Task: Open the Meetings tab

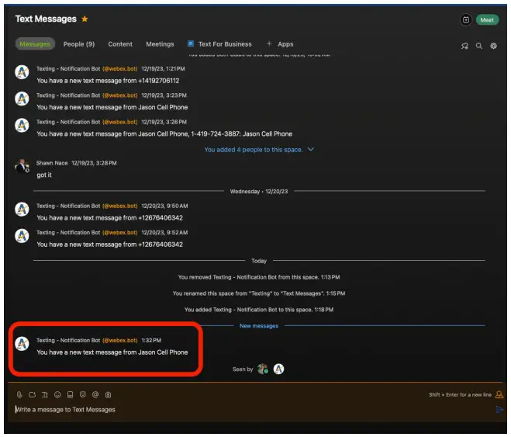Action: (160, 44)
